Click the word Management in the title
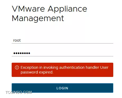The image size is (122, 98). tap(38, 18)
